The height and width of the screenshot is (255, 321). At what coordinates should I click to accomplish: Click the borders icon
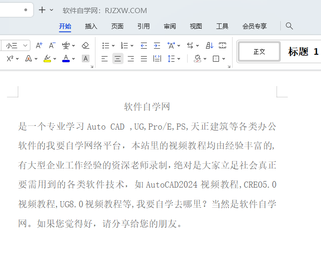click(x=216, y=59)
